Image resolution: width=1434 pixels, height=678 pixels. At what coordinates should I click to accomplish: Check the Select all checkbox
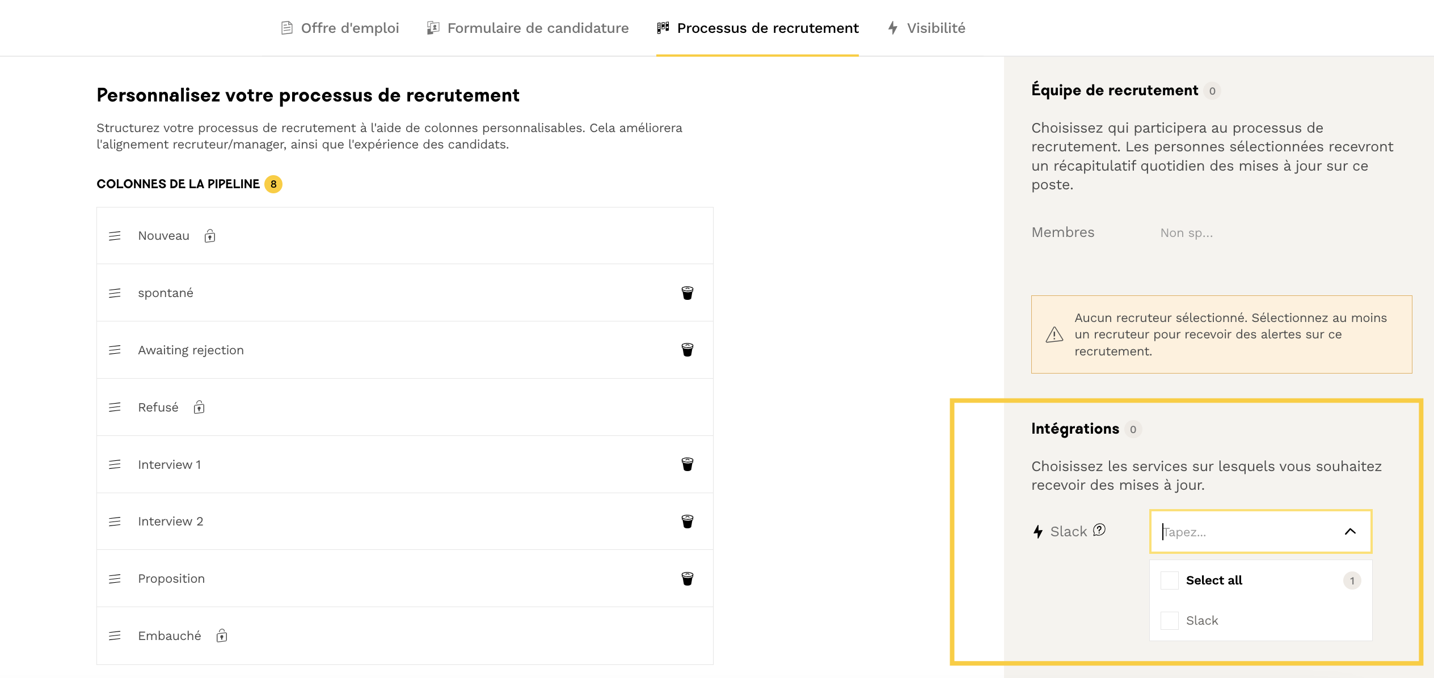(x=1169, y=580)
